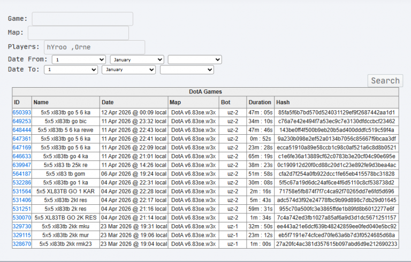Open the Date To day dropdown

(71, 70)
